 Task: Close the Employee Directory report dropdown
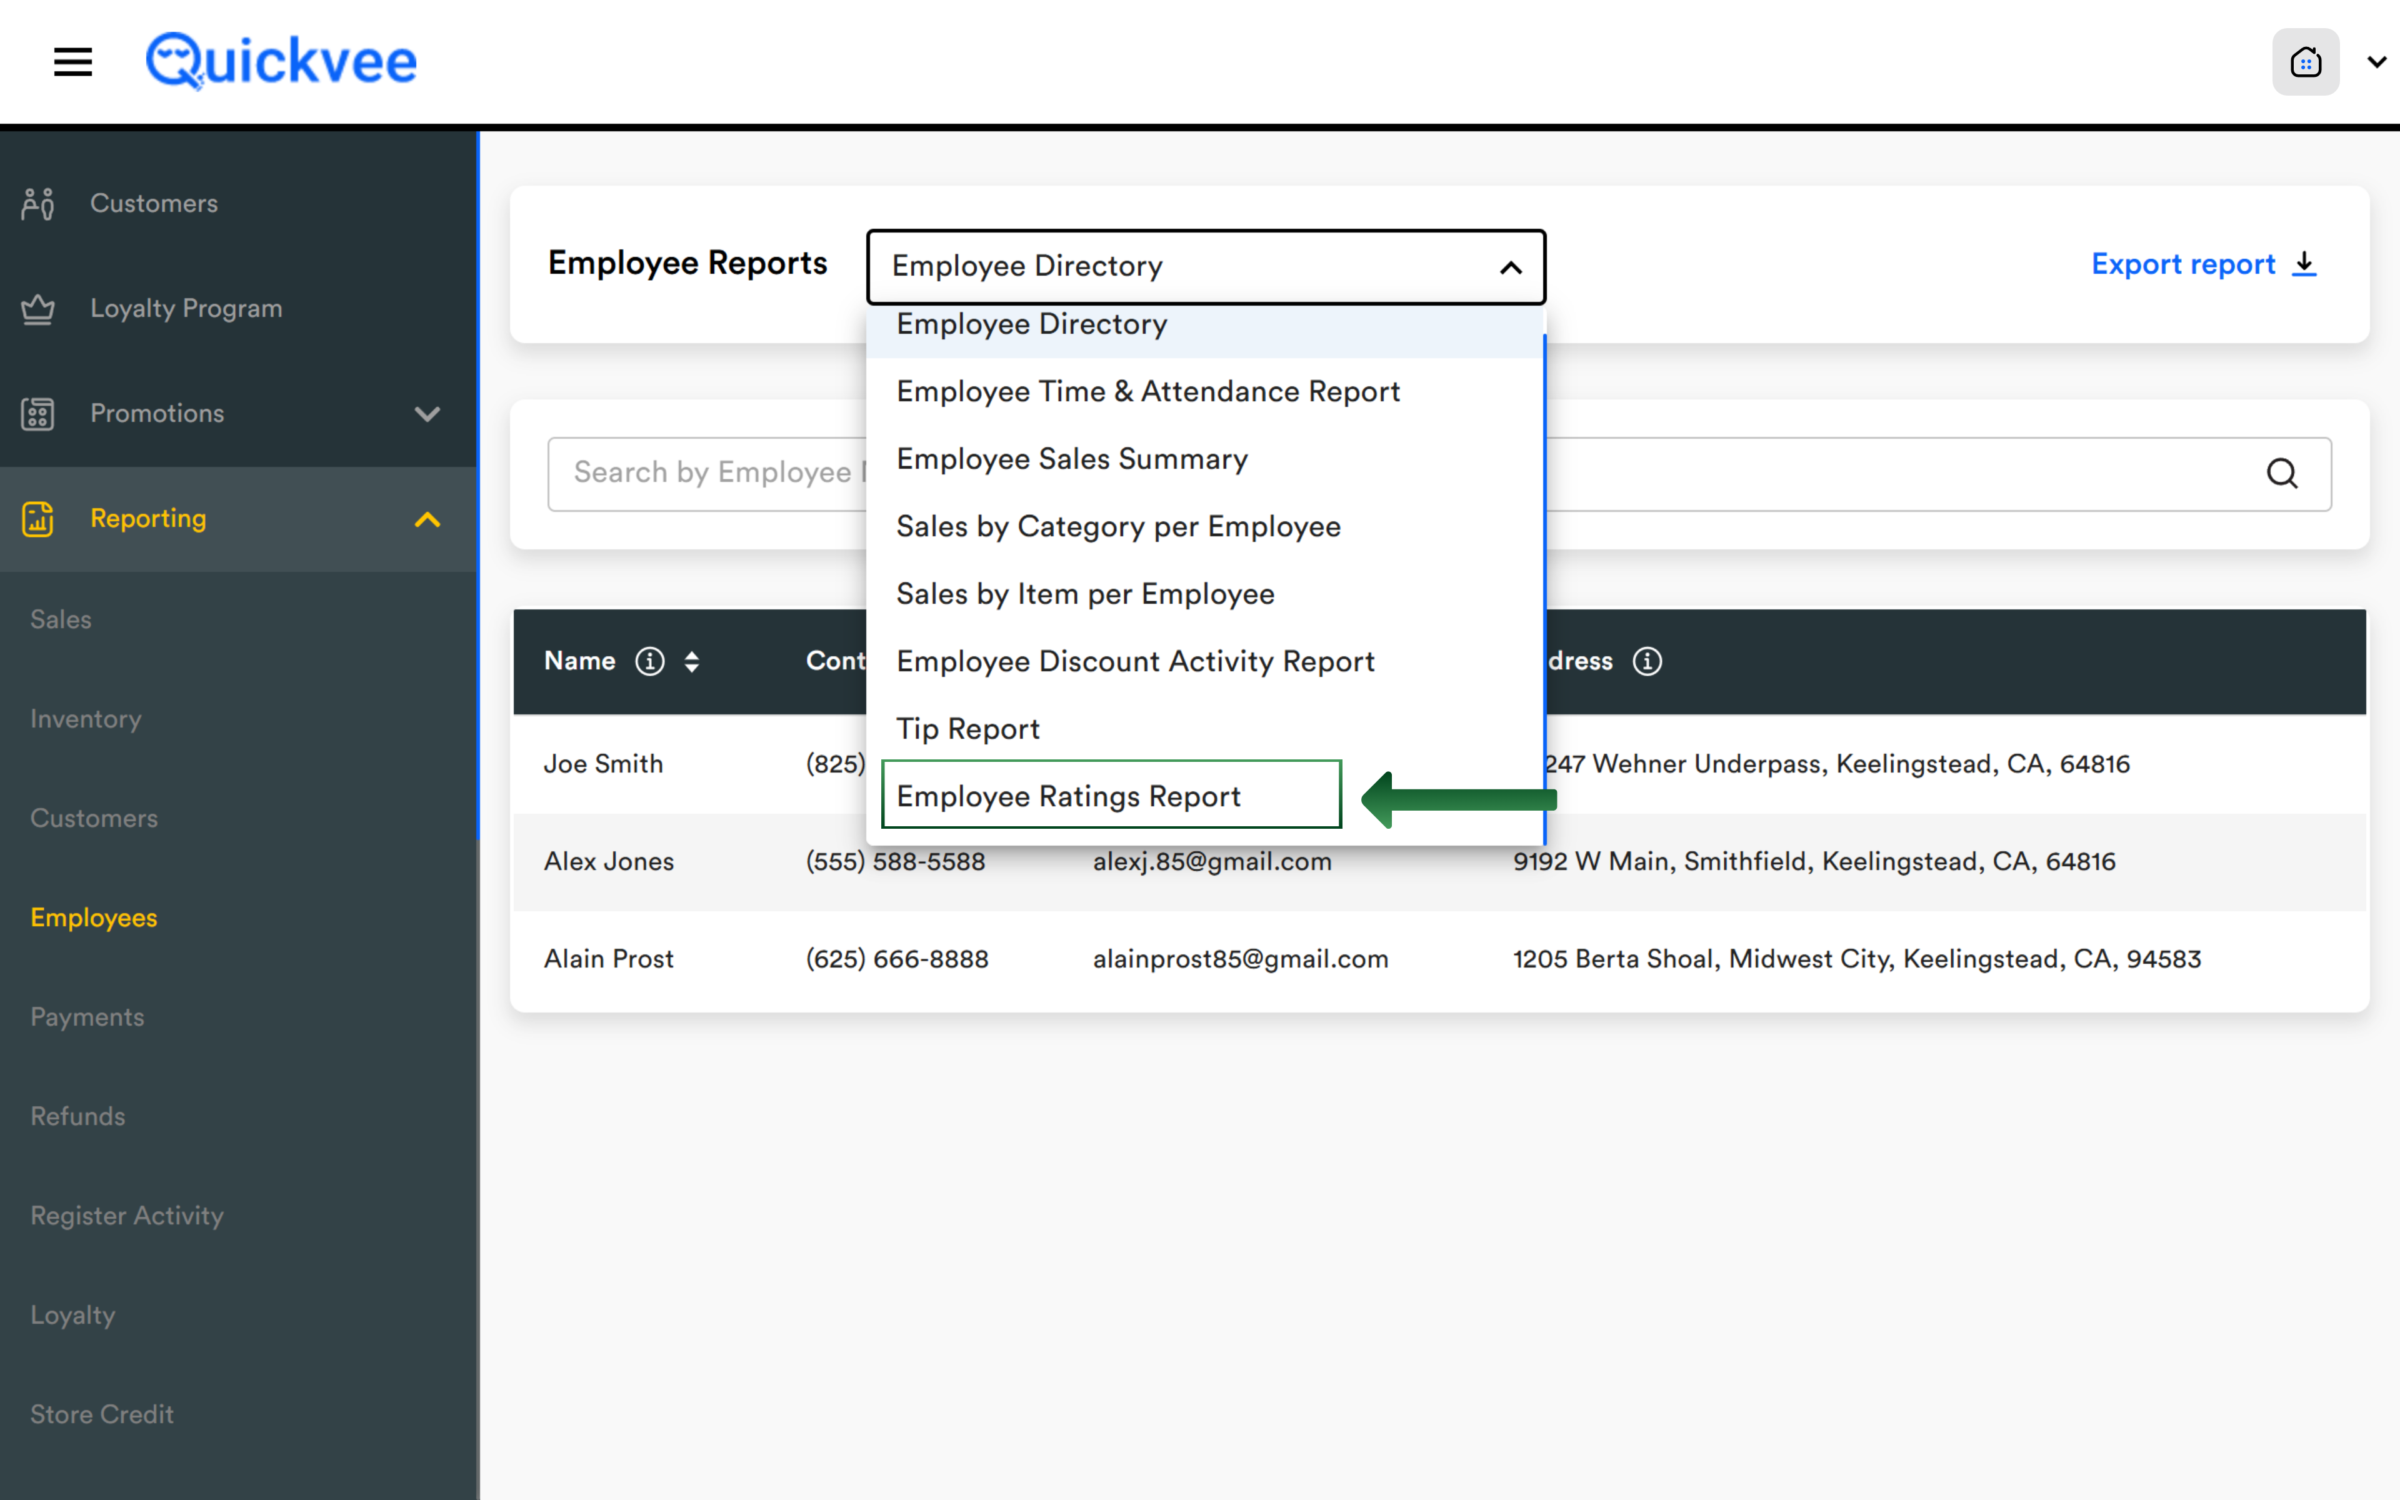click(x=1509, y=267)
